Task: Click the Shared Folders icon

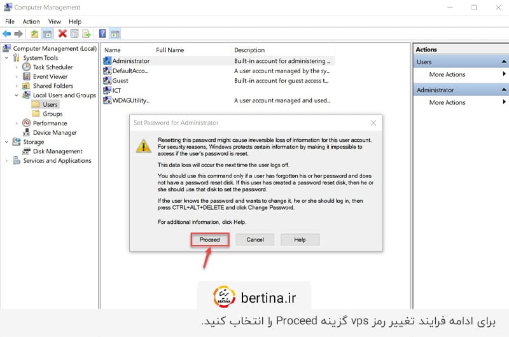Action: pyautogui.click(x=26, y=86)
